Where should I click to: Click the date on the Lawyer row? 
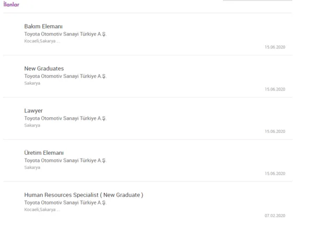[275, 131]
